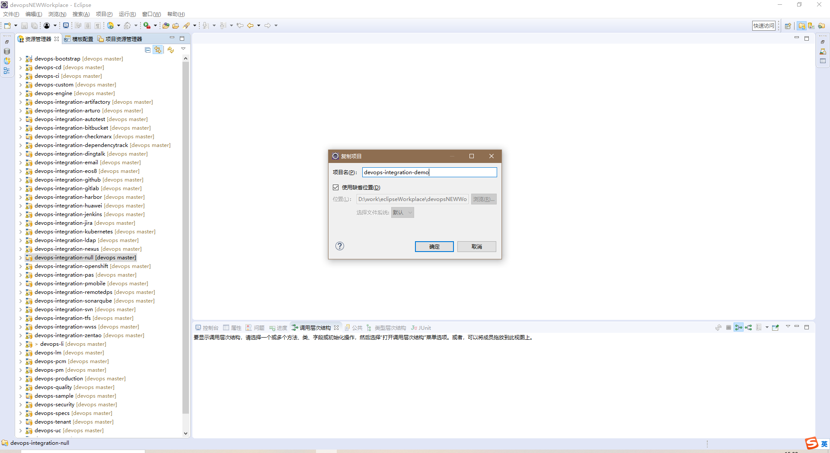Open the 运行(R) menu
Viewport: 830px width, 453px height.
tap(127, 14)
